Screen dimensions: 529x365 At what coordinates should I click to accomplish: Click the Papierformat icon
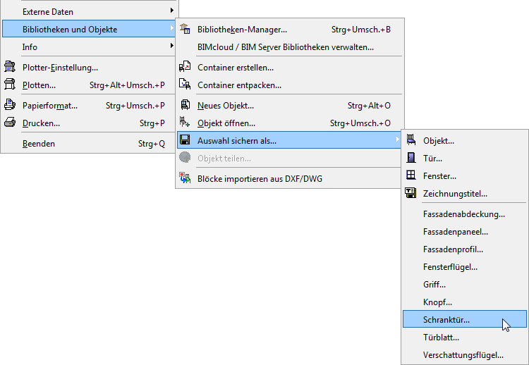coord(10,105)
